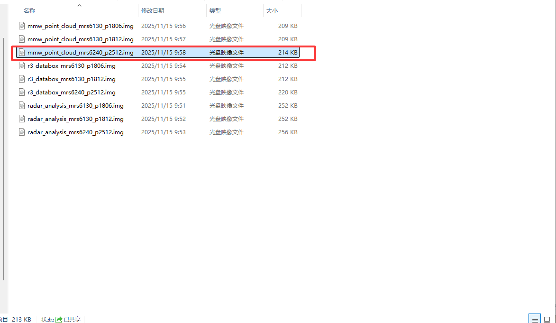Select file radar_analysis_mrs6130_p1806.img

tap(75, 105)
